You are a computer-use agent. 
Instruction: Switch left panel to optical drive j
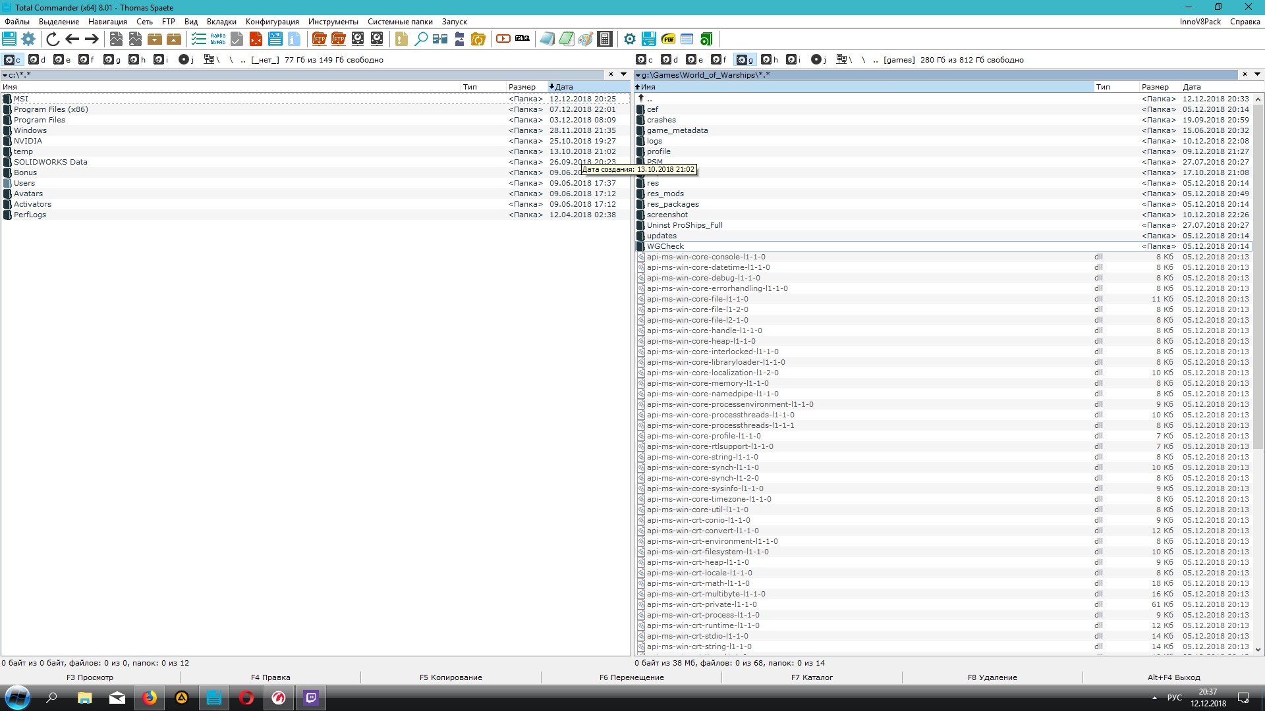coord(187,59)
